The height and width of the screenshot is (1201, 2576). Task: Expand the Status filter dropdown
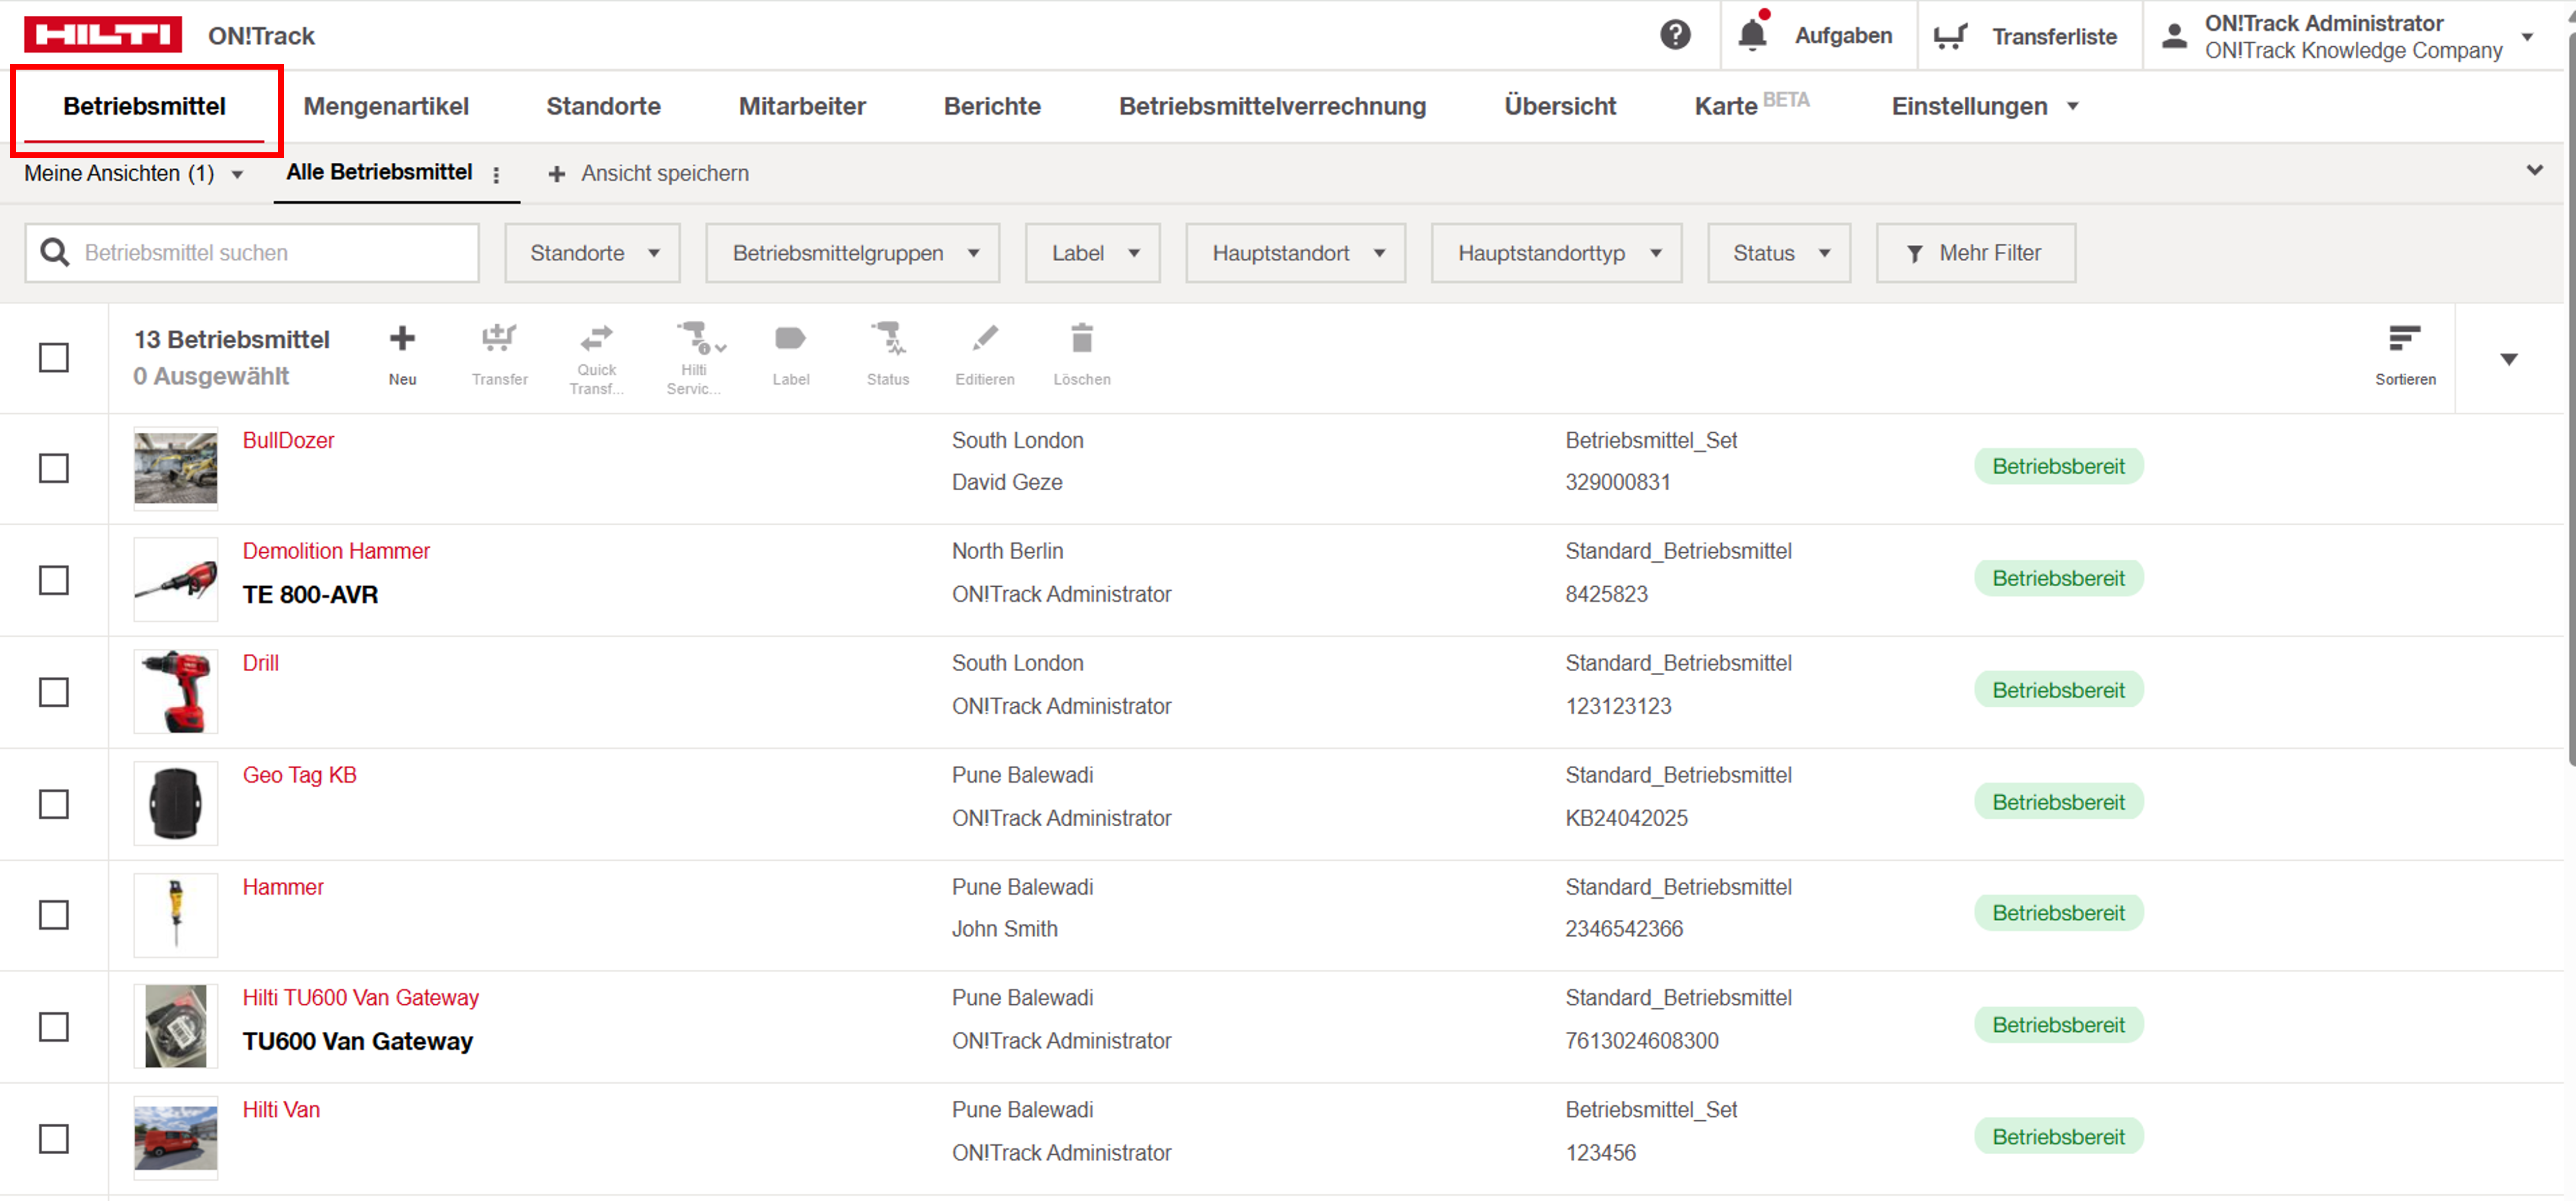(1779, 253)
